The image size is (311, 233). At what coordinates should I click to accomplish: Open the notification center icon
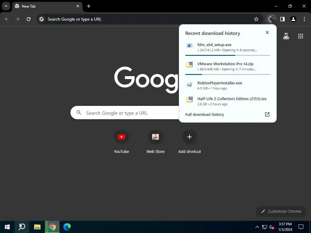click(301, 227)
